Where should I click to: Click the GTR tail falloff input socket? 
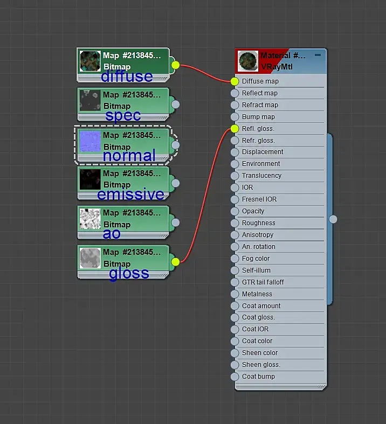[235, 282]
